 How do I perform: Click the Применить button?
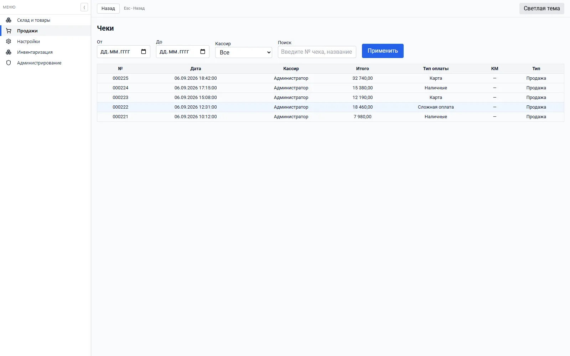point(383,51)
